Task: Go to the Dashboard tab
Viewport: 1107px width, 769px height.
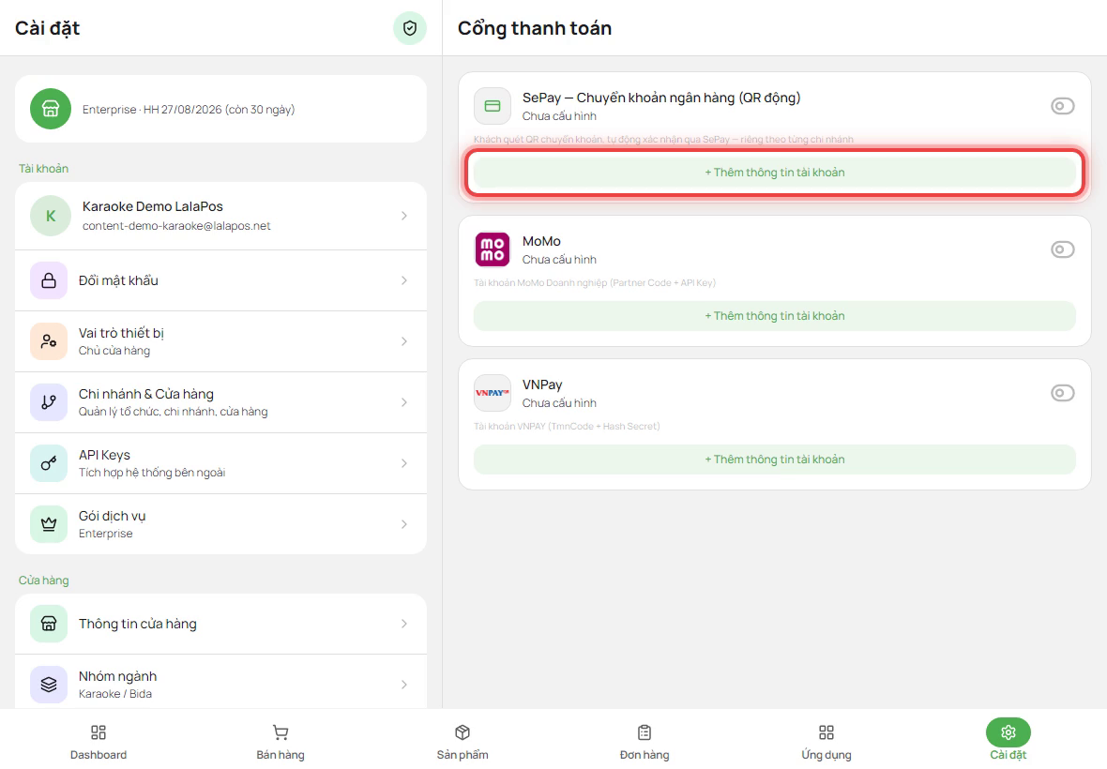Action: tap(99, 742)
